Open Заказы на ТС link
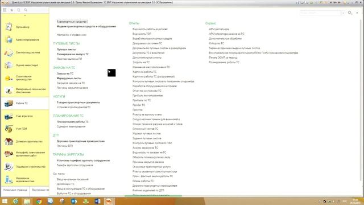Image resolution: width=364 pixels, height=205 pixels. point(65,73)
